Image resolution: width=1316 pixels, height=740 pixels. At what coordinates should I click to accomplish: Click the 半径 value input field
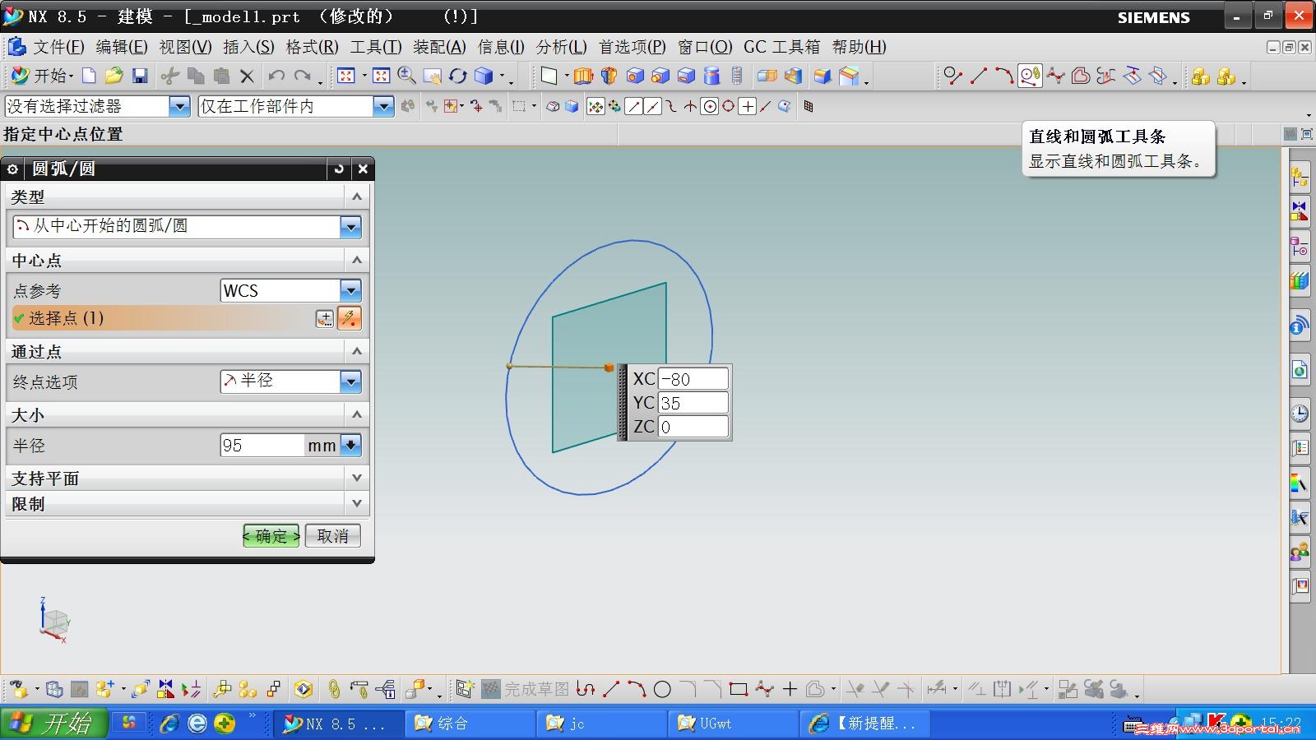pyautogui.click(x=262, y=446)
